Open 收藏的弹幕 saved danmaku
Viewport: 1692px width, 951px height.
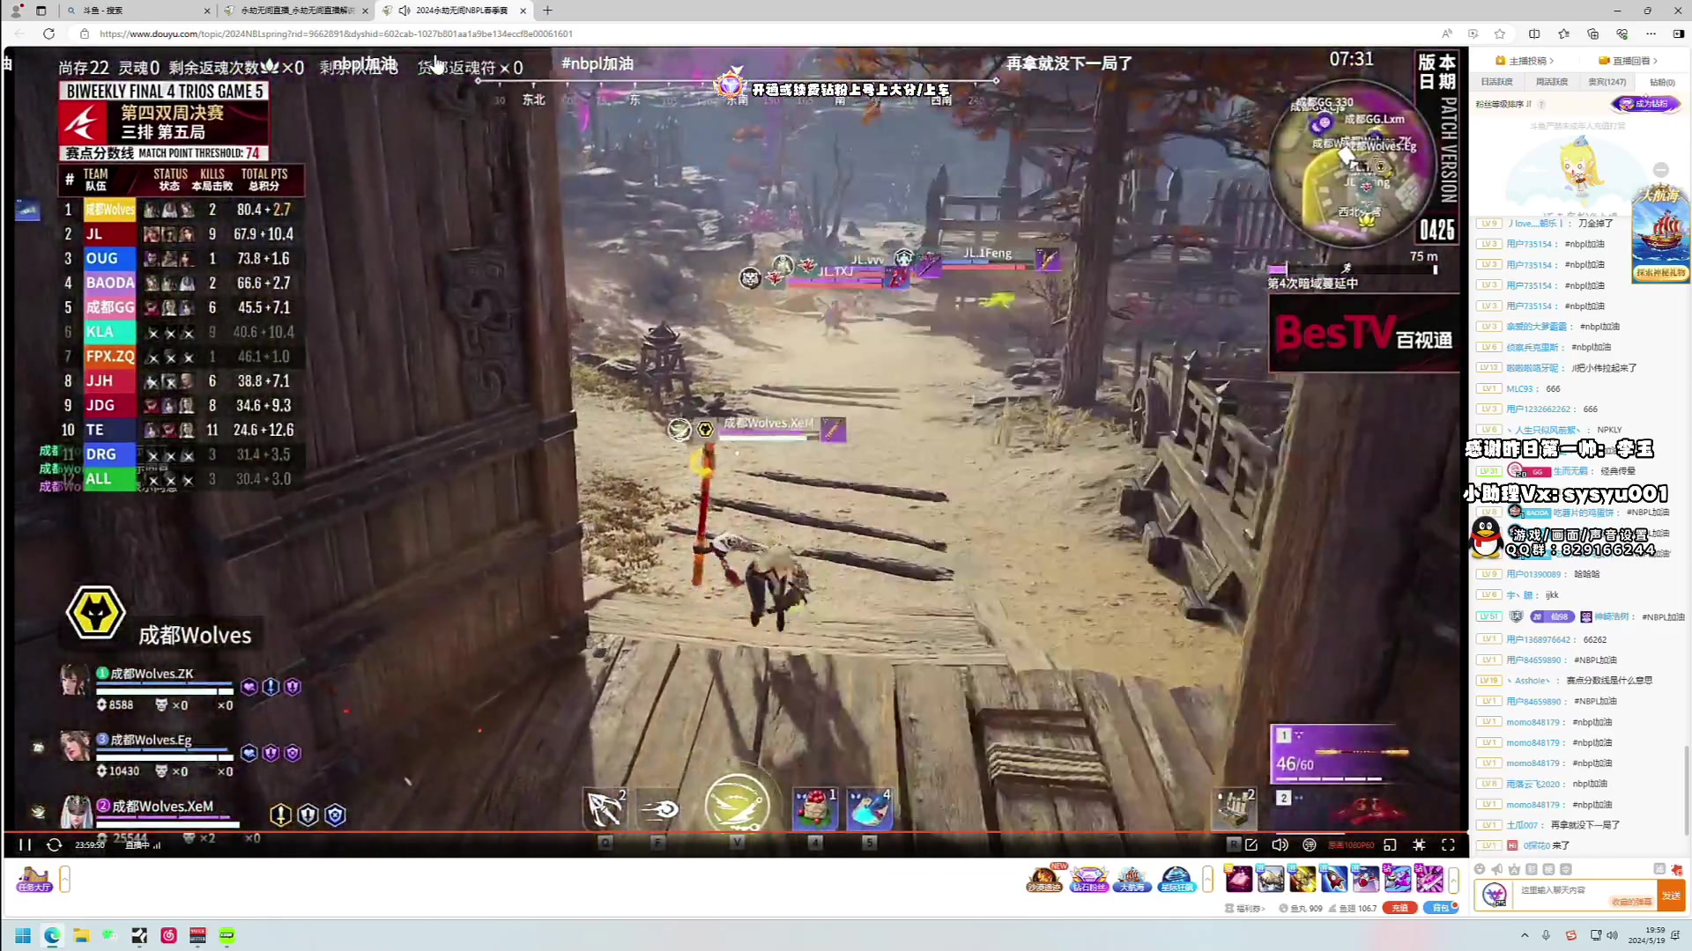click(x=1631, y=902)
